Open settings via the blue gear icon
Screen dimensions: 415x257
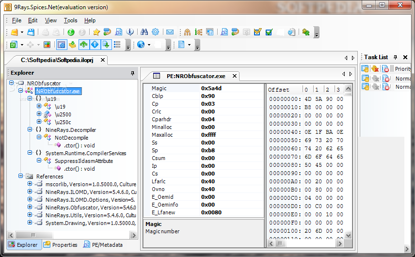pos(155,32)
